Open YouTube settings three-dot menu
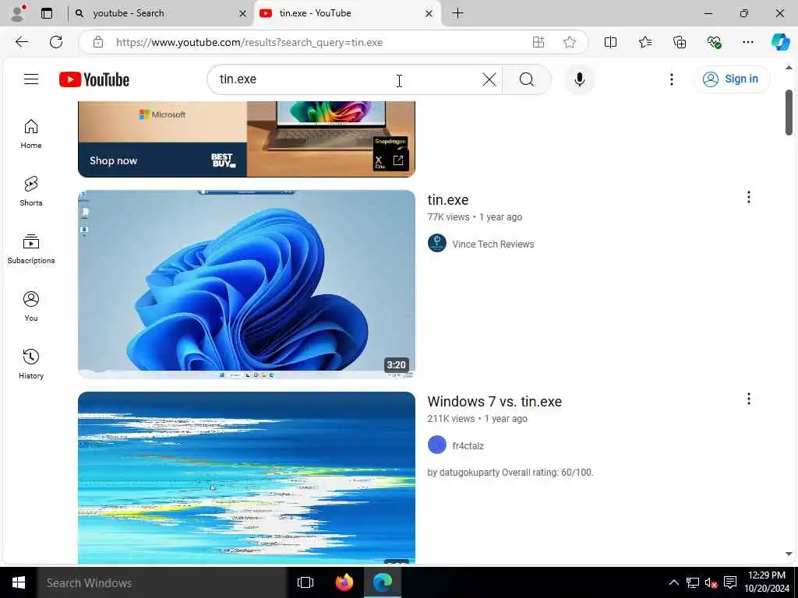 point(671,79)
